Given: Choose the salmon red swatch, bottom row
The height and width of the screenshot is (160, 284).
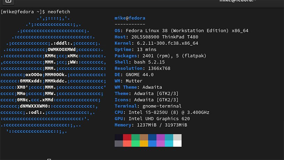Looking at the screenshot, I should 127,144.
